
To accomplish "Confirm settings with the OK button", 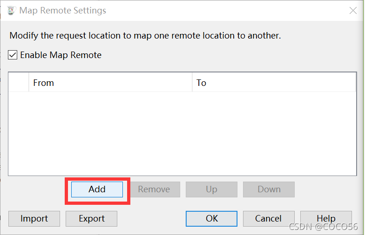I will 211,219.
